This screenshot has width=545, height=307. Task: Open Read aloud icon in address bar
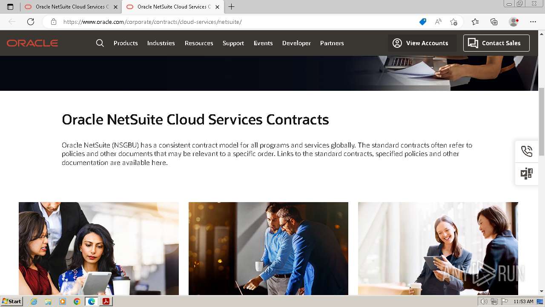point(438,22)
